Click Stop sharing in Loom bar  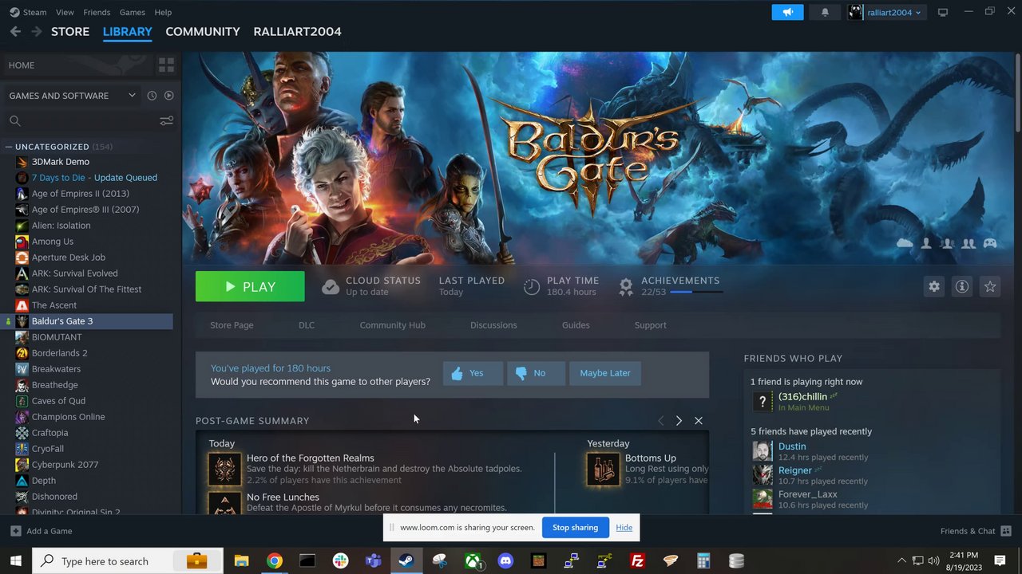pyautogui.click(x=575, y=528)
